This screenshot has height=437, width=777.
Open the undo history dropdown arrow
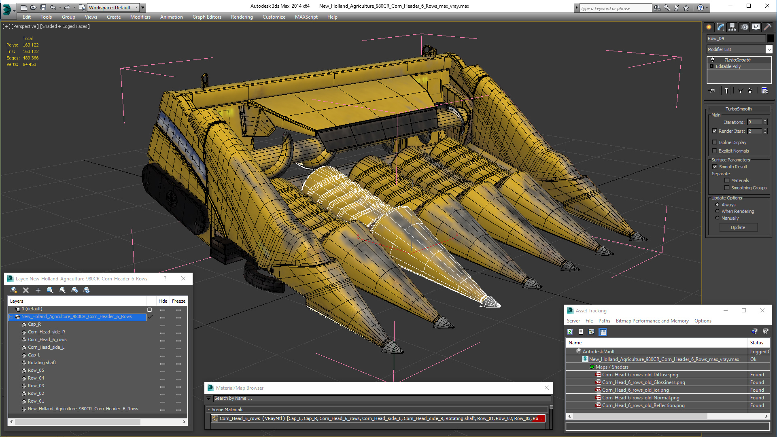point(60,7)
